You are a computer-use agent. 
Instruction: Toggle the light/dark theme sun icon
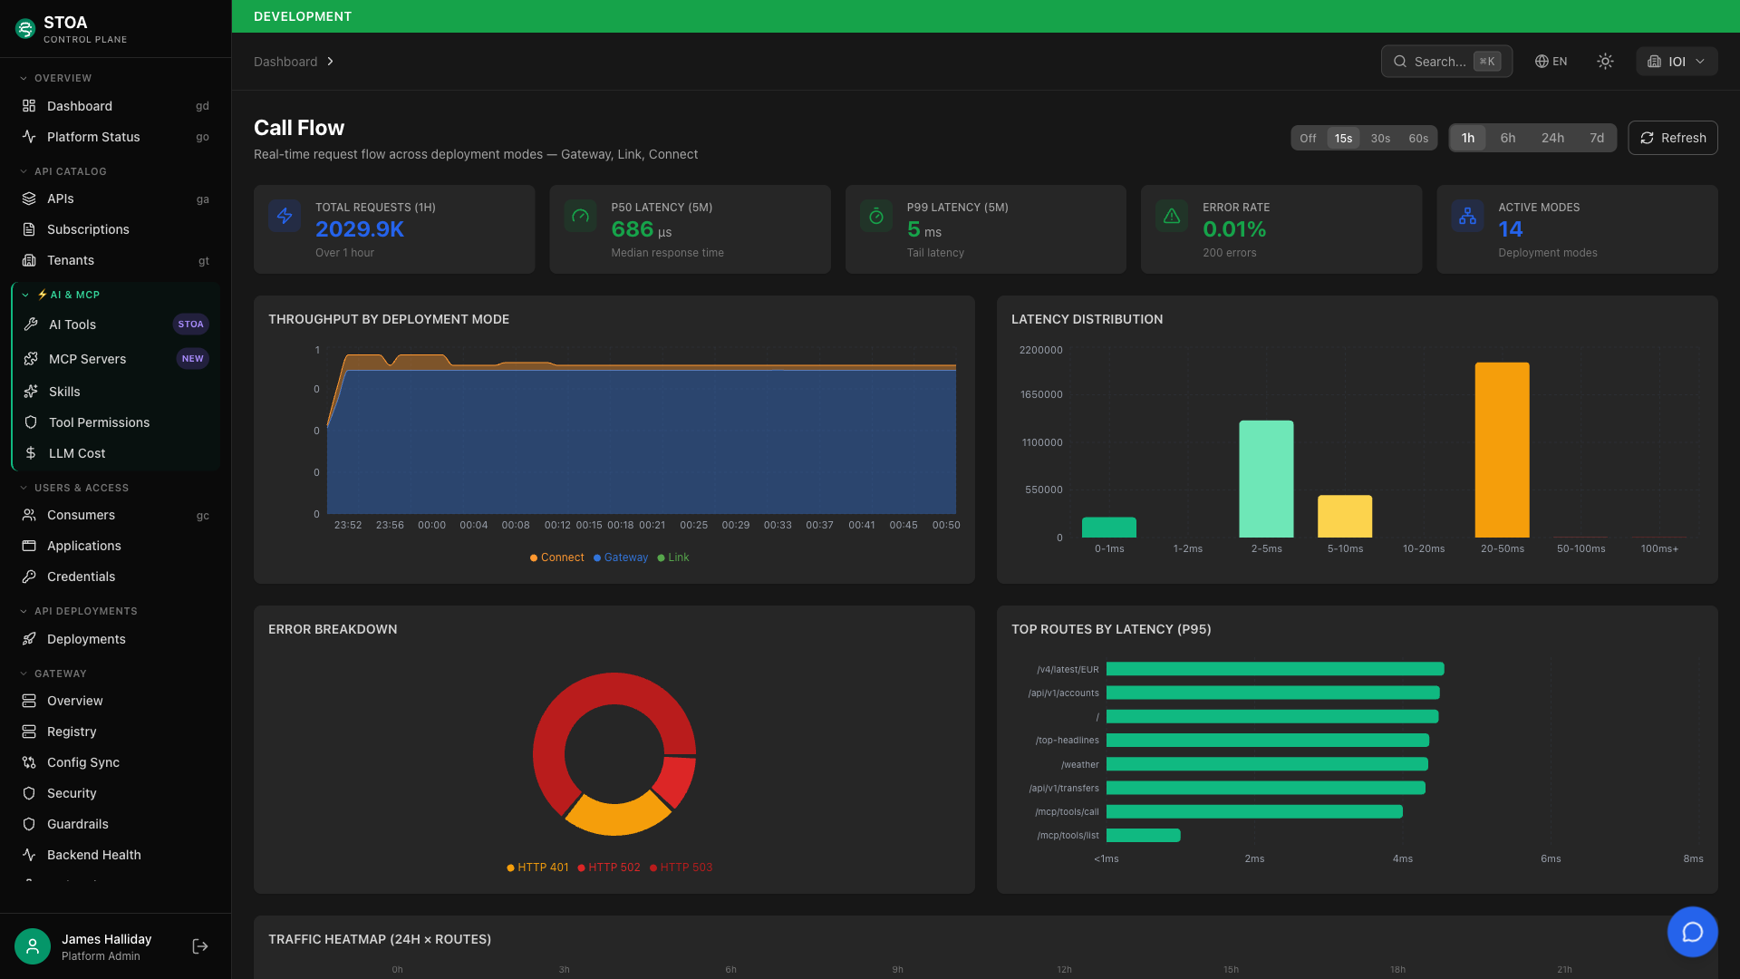coord(1605,62)
